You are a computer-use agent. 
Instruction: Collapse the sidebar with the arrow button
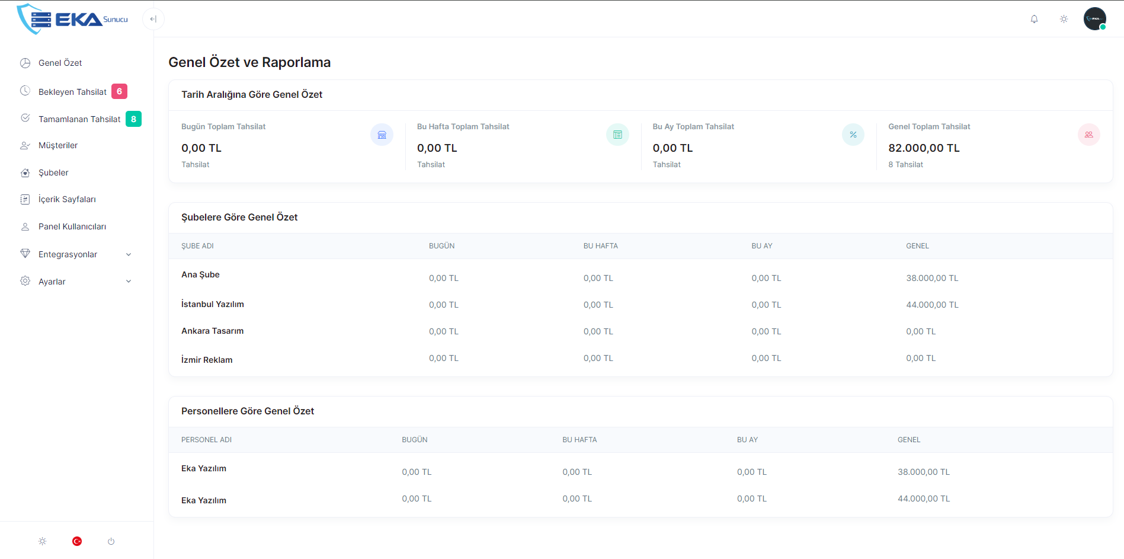(x=153, y=19)
